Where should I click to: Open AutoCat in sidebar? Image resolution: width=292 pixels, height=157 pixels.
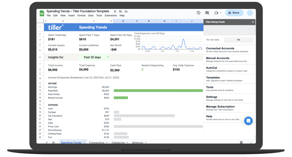(229, 69)
